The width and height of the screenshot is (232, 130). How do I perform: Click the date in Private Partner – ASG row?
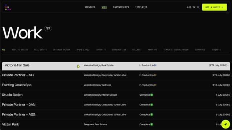[x=223, y=115]
